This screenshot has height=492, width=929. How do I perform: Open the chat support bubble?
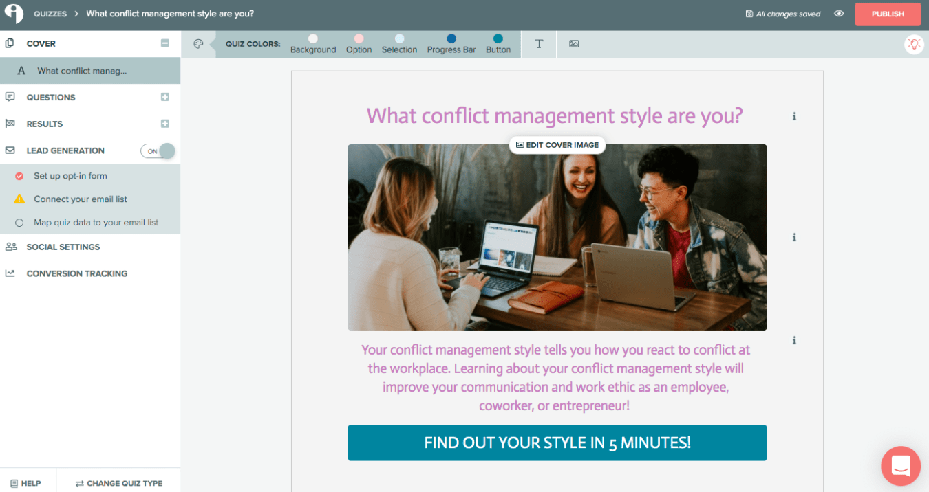pos(901,466)
